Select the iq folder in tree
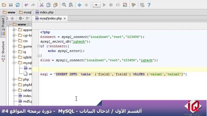The width and height of the screenshot is (207, 116). click(x=22, y=52)
